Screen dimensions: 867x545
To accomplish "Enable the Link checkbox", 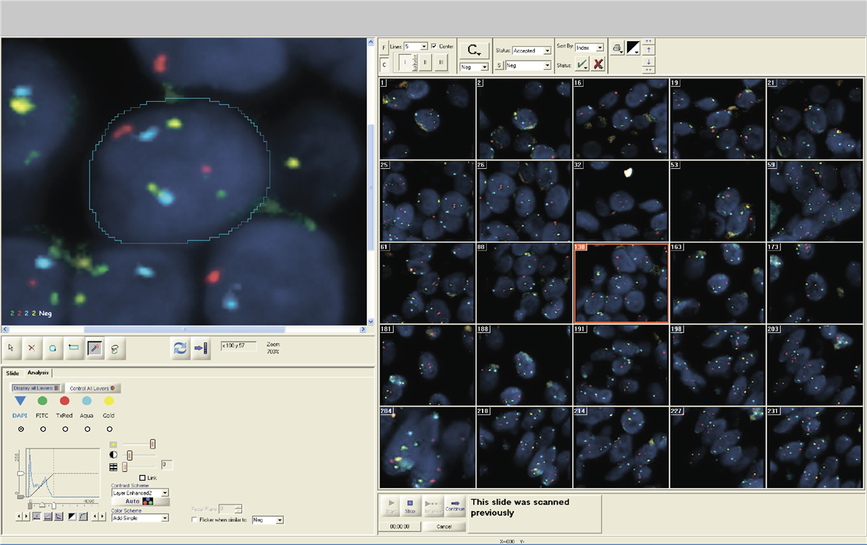I will pyautogui.click(x=142, y=478).
